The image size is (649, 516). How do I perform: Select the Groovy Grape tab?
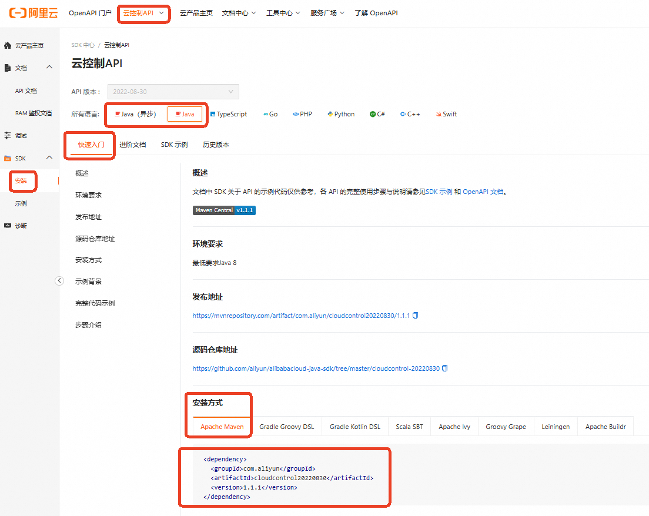tap(506, 427)
